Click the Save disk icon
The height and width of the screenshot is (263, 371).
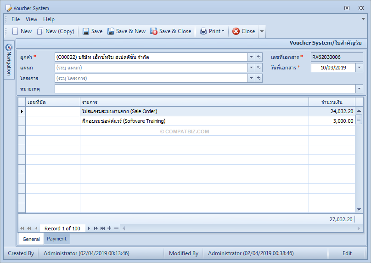click(86, 31)
